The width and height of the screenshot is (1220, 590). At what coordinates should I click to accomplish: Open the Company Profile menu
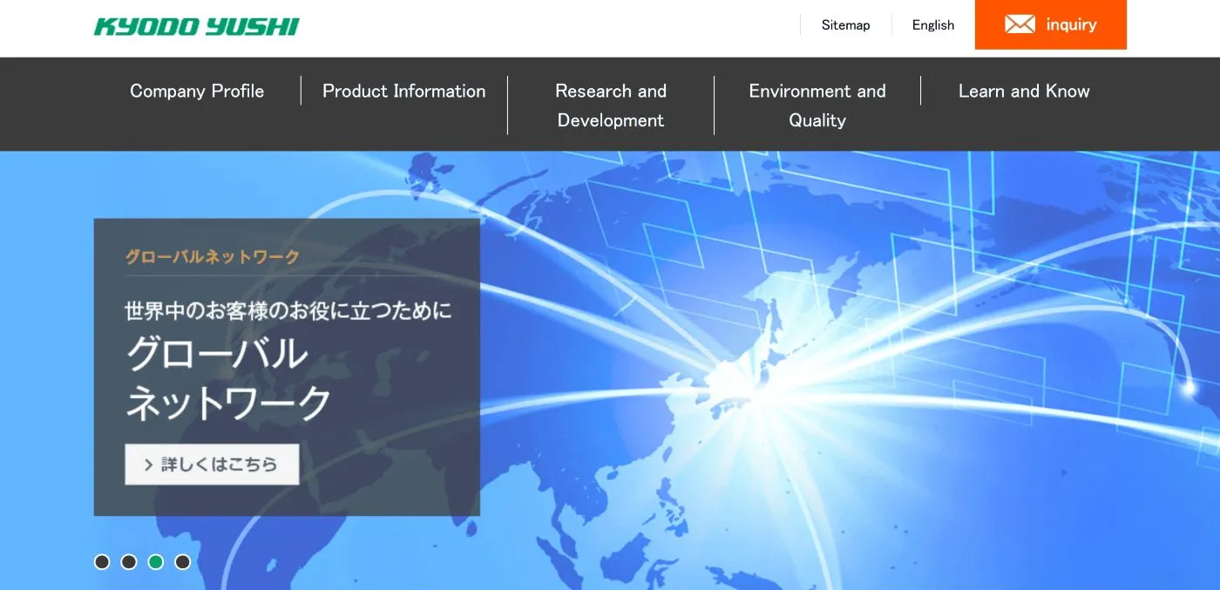click(197, 92)
